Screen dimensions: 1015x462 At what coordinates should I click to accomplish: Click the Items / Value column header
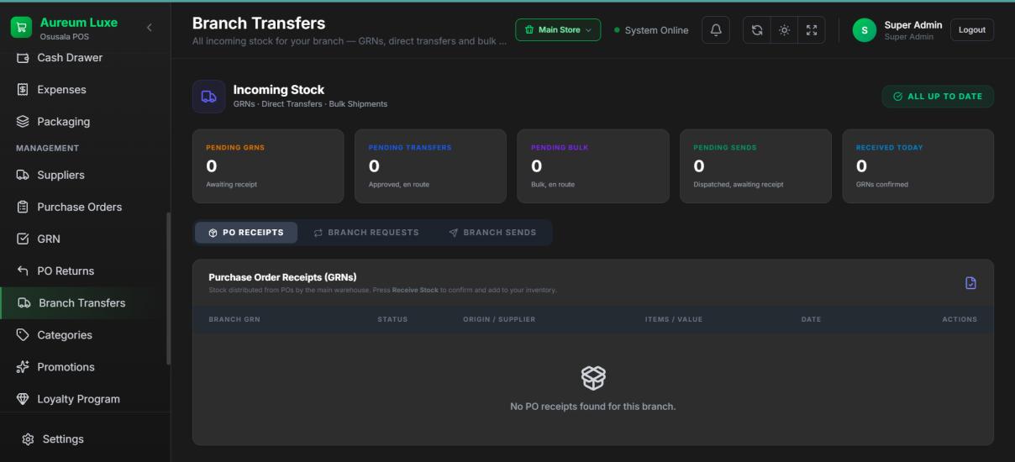click(x=674, y=319)
